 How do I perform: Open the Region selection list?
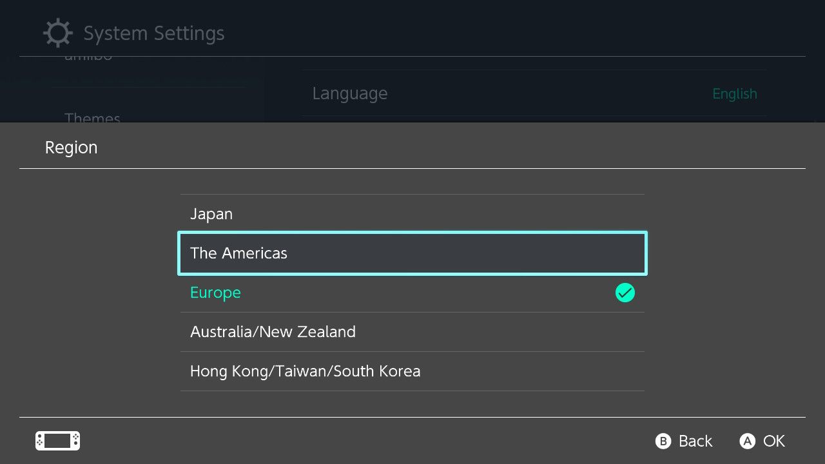tap(71, 147)
